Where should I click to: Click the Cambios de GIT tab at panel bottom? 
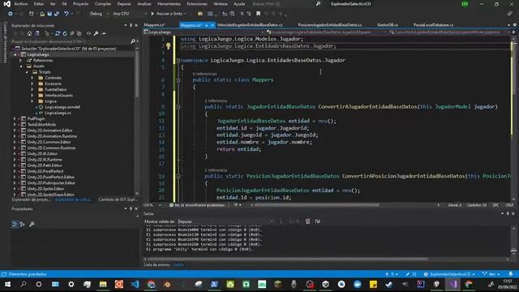tap(118, 200)
